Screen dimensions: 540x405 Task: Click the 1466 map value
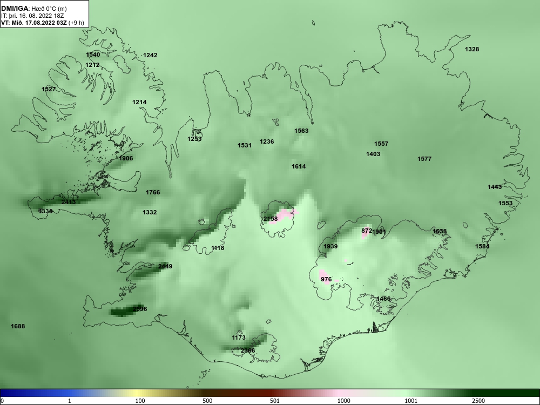[383, 299]
